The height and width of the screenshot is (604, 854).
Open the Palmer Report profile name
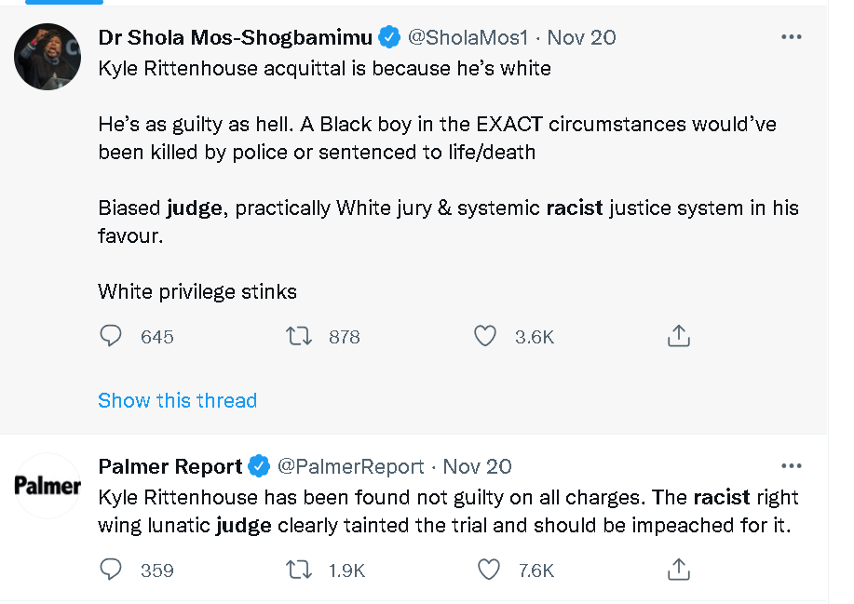170,466
